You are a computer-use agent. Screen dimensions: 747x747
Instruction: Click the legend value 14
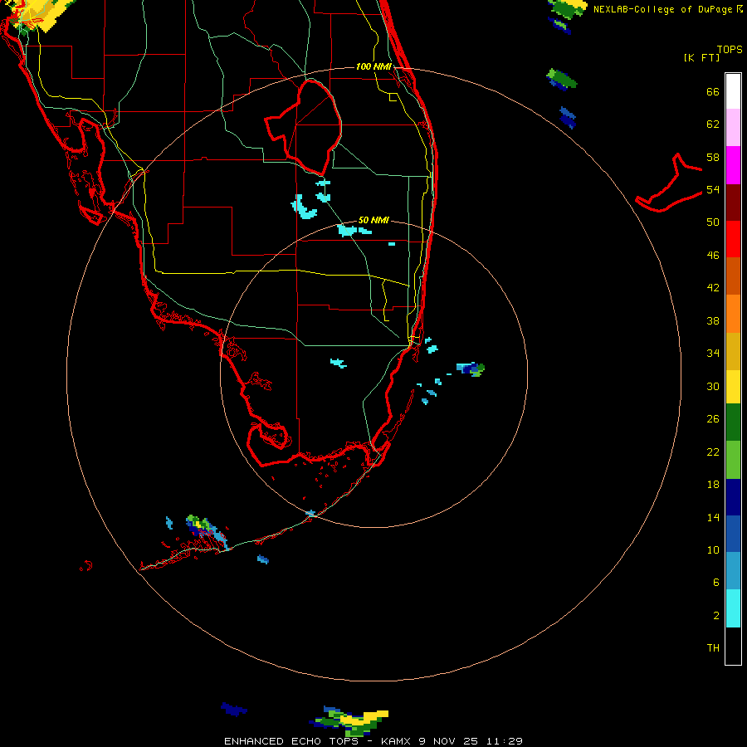click(713, 517)
